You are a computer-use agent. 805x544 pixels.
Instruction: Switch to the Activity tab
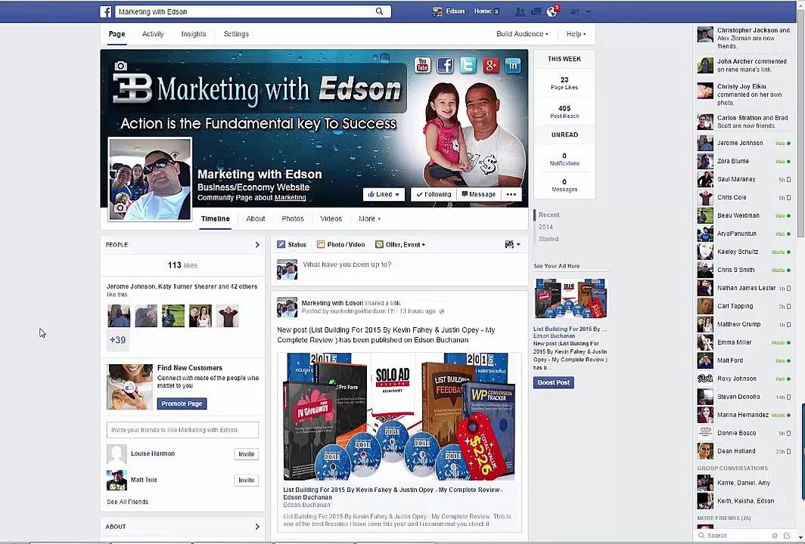pos(153,34)
